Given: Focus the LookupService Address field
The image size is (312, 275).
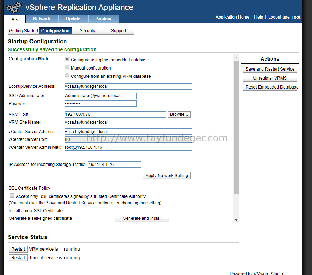Looking at the screenshot, I should pyautogui.click(x=128, y=86).
